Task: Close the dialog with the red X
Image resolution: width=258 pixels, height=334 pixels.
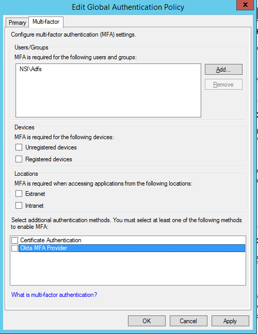Action: click(x=245, y=5)
